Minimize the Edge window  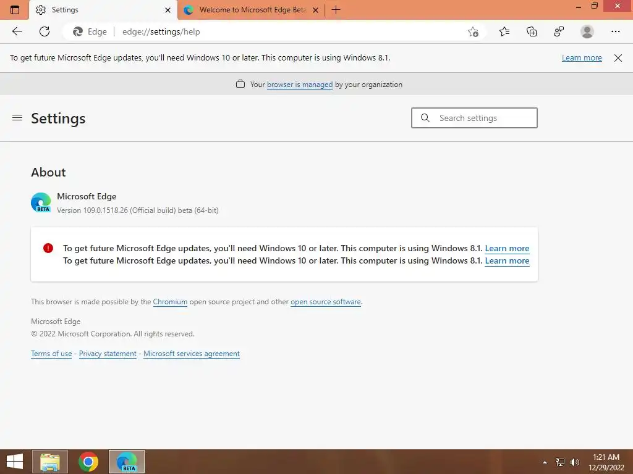pyautogui.click(x=579, y=6)
